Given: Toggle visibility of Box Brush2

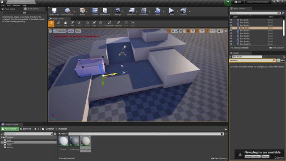Looking at the screenshot, I should click(231, 23).
